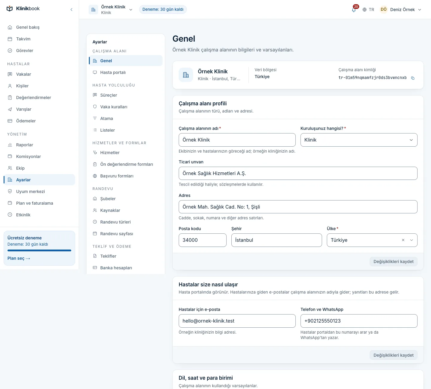
Task: Click the Varışlar paper plane icon
Action: (x=10, y=109)
